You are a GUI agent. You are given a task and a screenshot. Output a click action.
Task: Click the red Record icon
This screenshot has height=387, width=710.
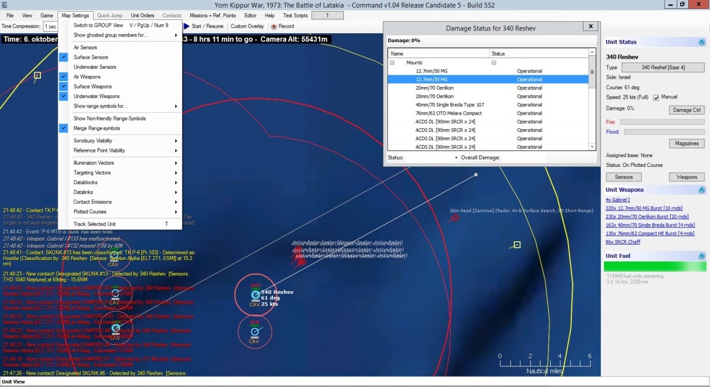tap(274, 26)
